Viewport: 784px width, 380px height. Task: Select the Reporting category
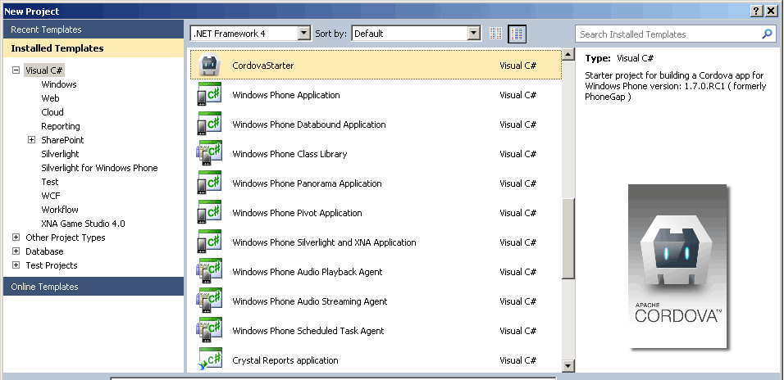tap(61, 126)
